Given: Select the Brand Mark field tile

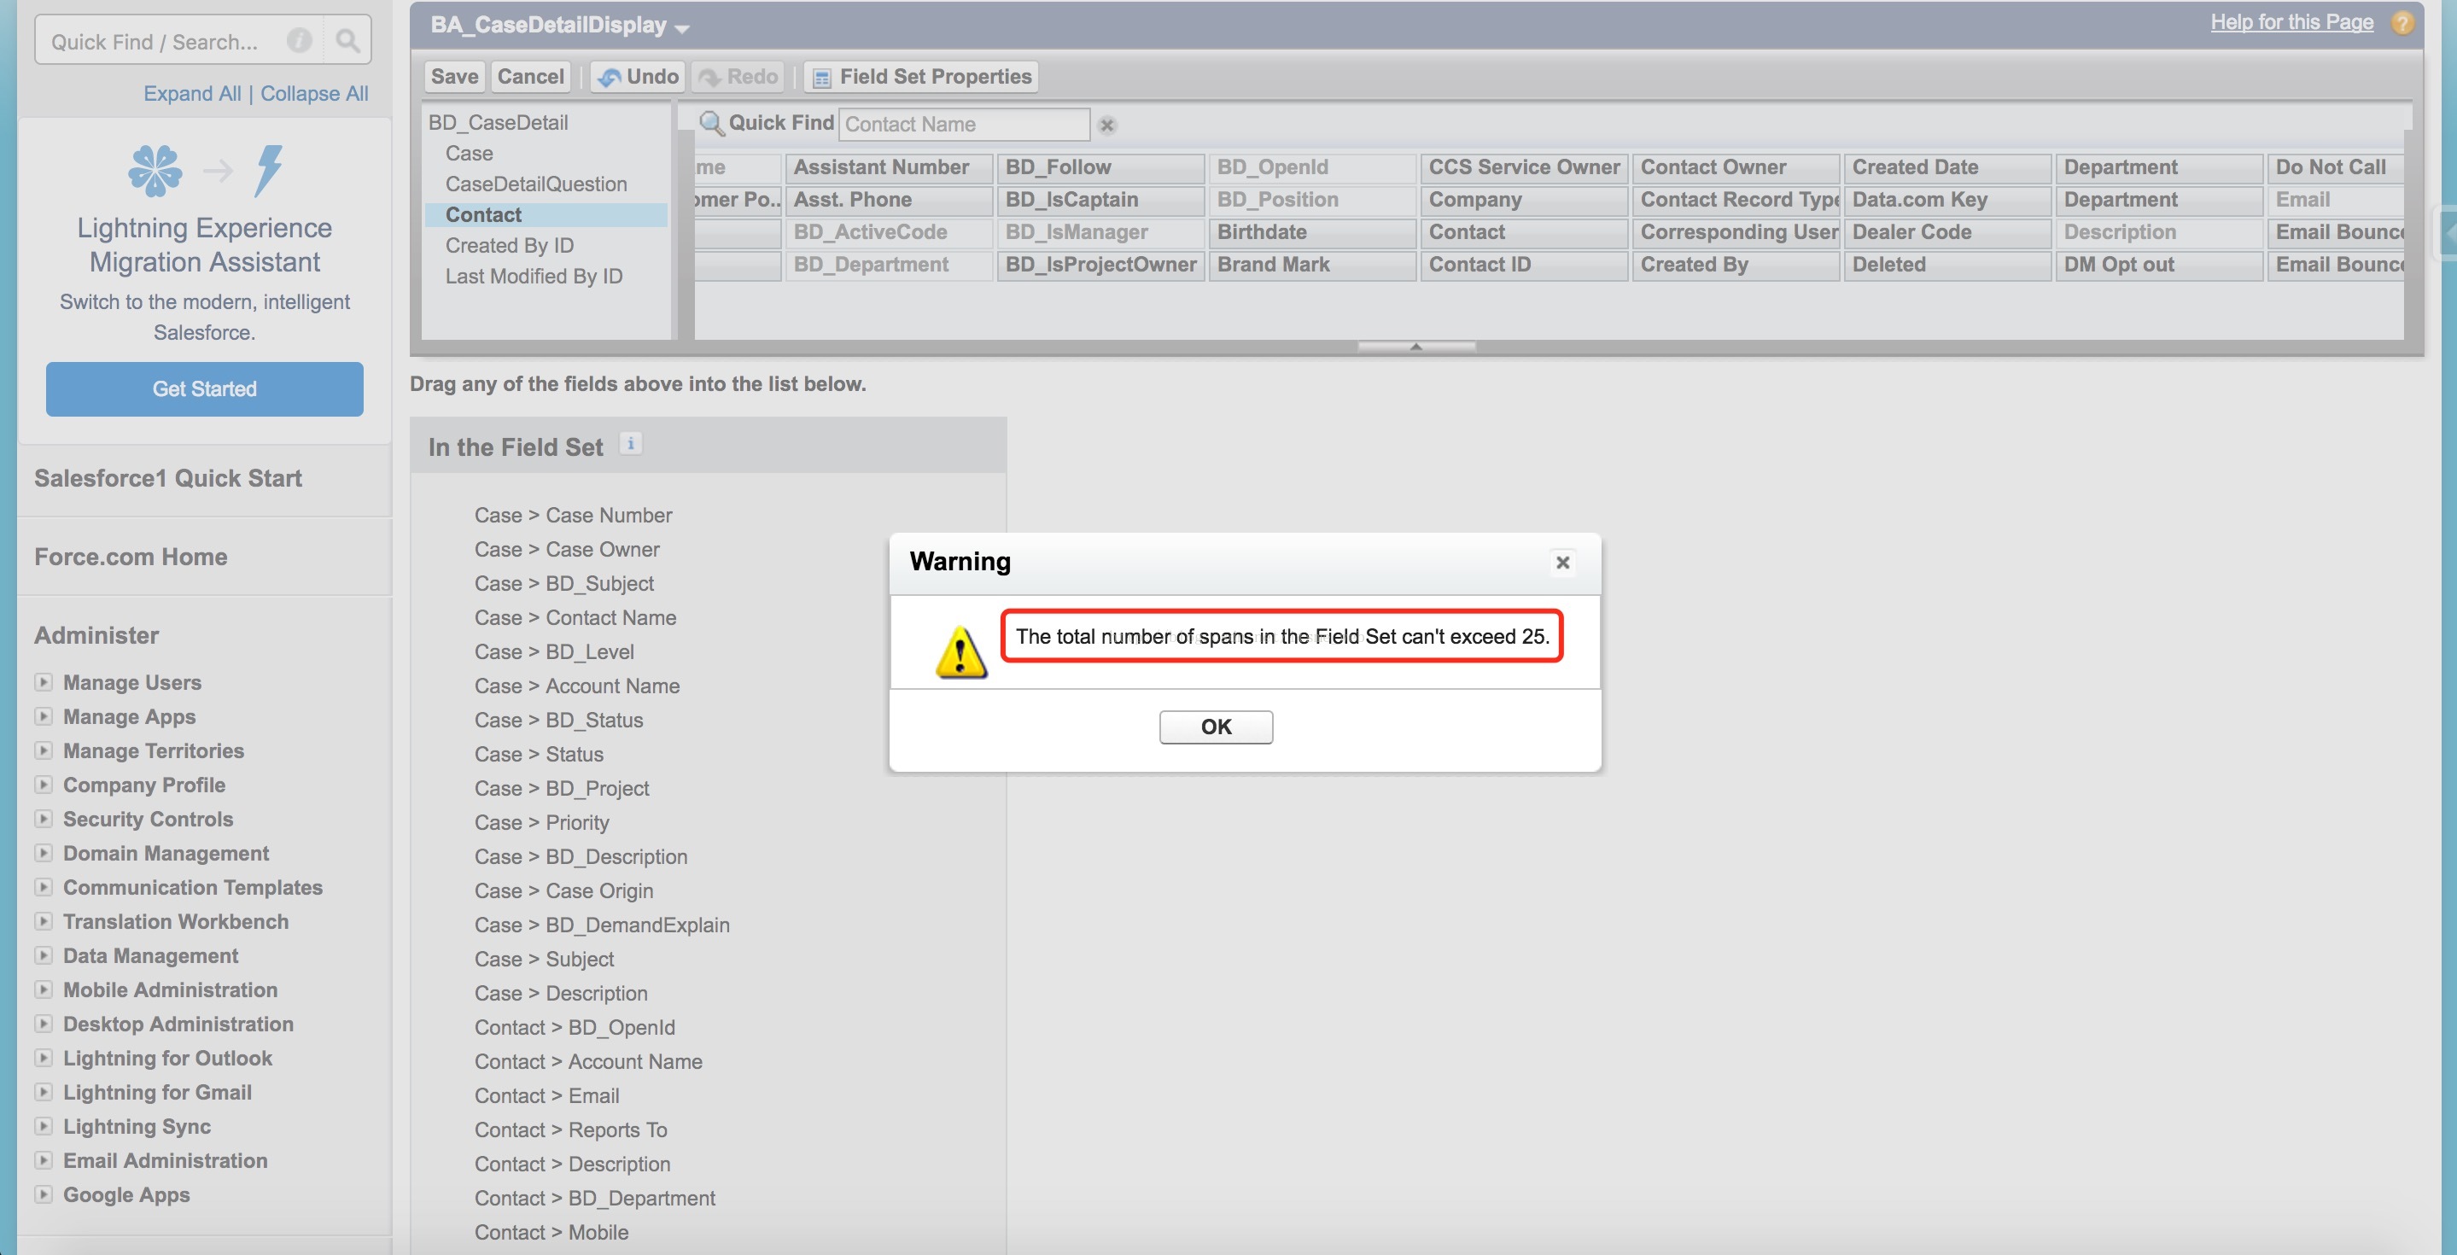Looking at the screenshot, I should point(1311,266).
